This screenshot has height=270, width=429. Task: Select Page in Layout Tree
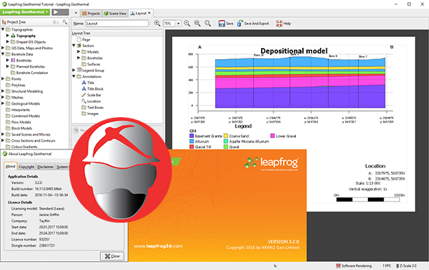pos(86,39)
